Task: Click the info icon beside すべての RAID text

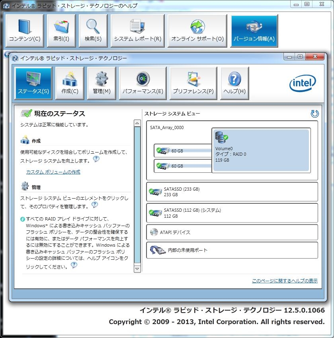Action: tap(22, 219)
